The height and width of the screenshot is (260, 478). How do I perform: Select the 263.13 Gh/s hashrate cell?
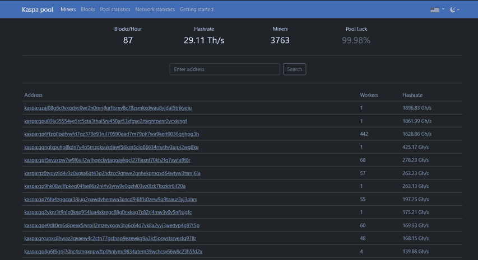(415, 186)
